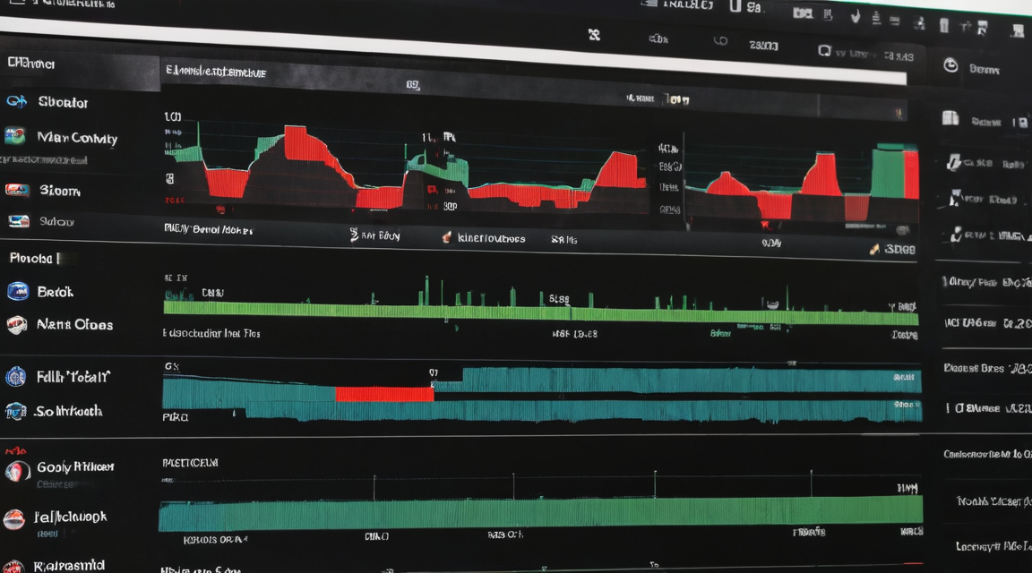Open the magnifier search icon near the top right

[824, 51]
